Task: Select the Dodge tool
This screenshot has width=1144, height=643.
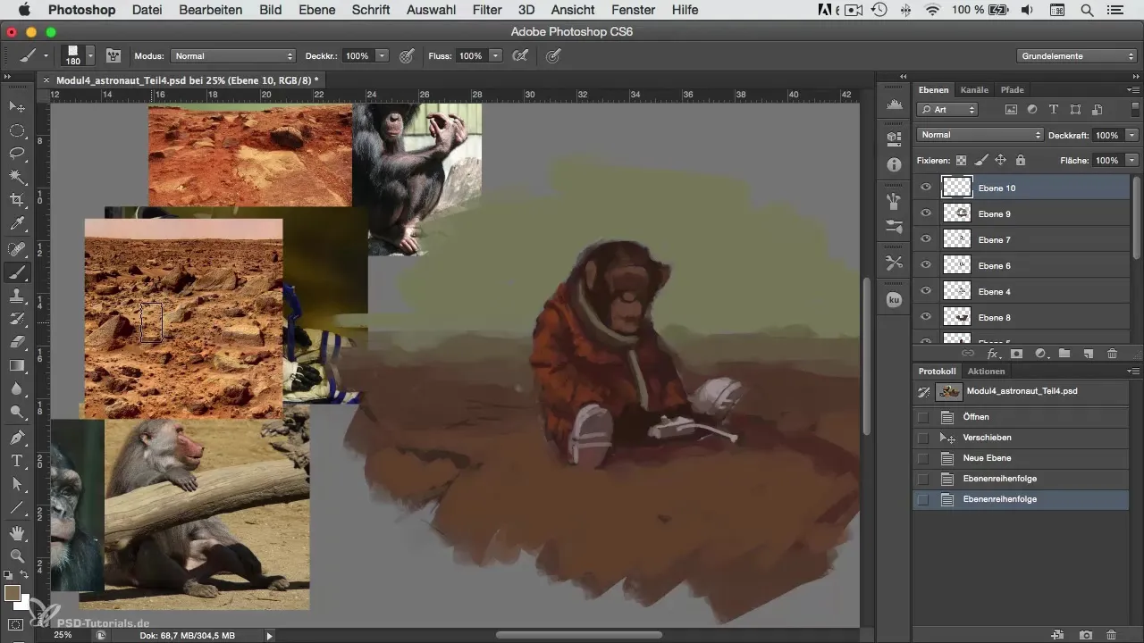Action: pos(17,412)
